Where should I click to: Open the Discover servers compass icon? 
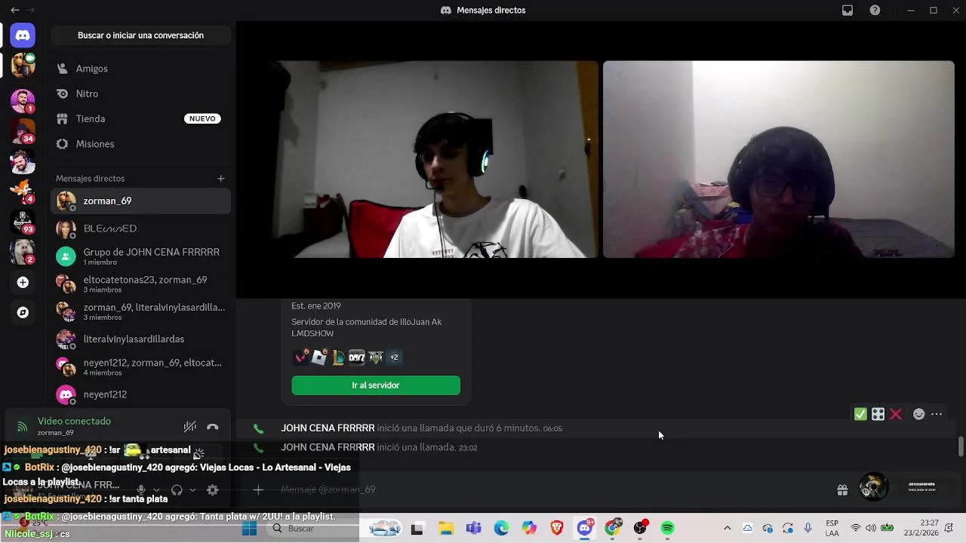pyautogui.click(x=23, y=312)
